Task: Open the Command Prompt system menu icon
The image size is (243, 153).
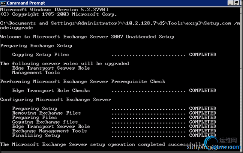Action: pos(3,3)
